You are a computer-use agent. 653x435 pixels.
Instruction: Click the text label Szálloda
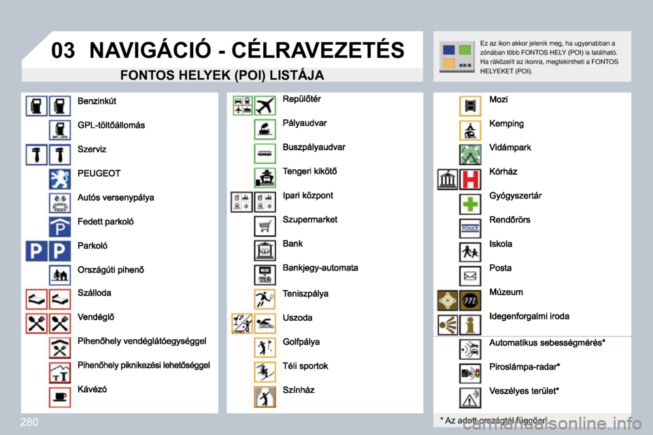point(95,293)
